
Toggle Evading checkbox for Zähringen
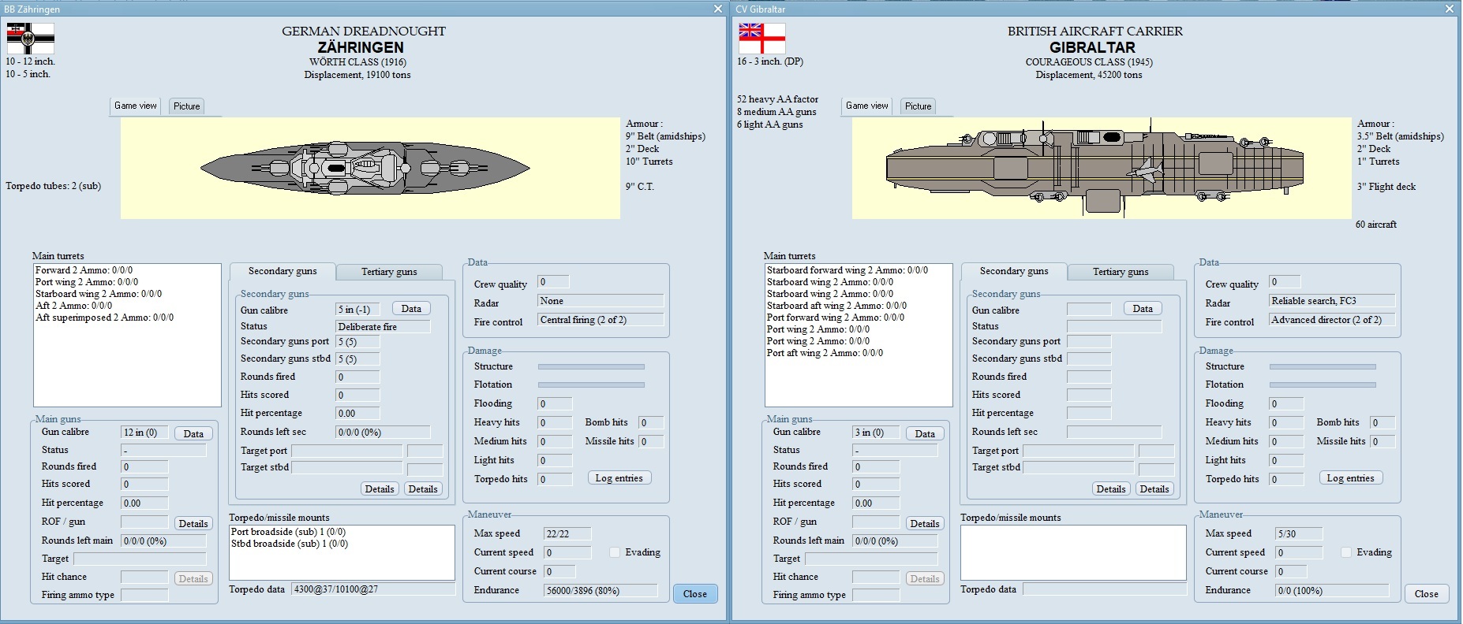(x=615, y=552)
